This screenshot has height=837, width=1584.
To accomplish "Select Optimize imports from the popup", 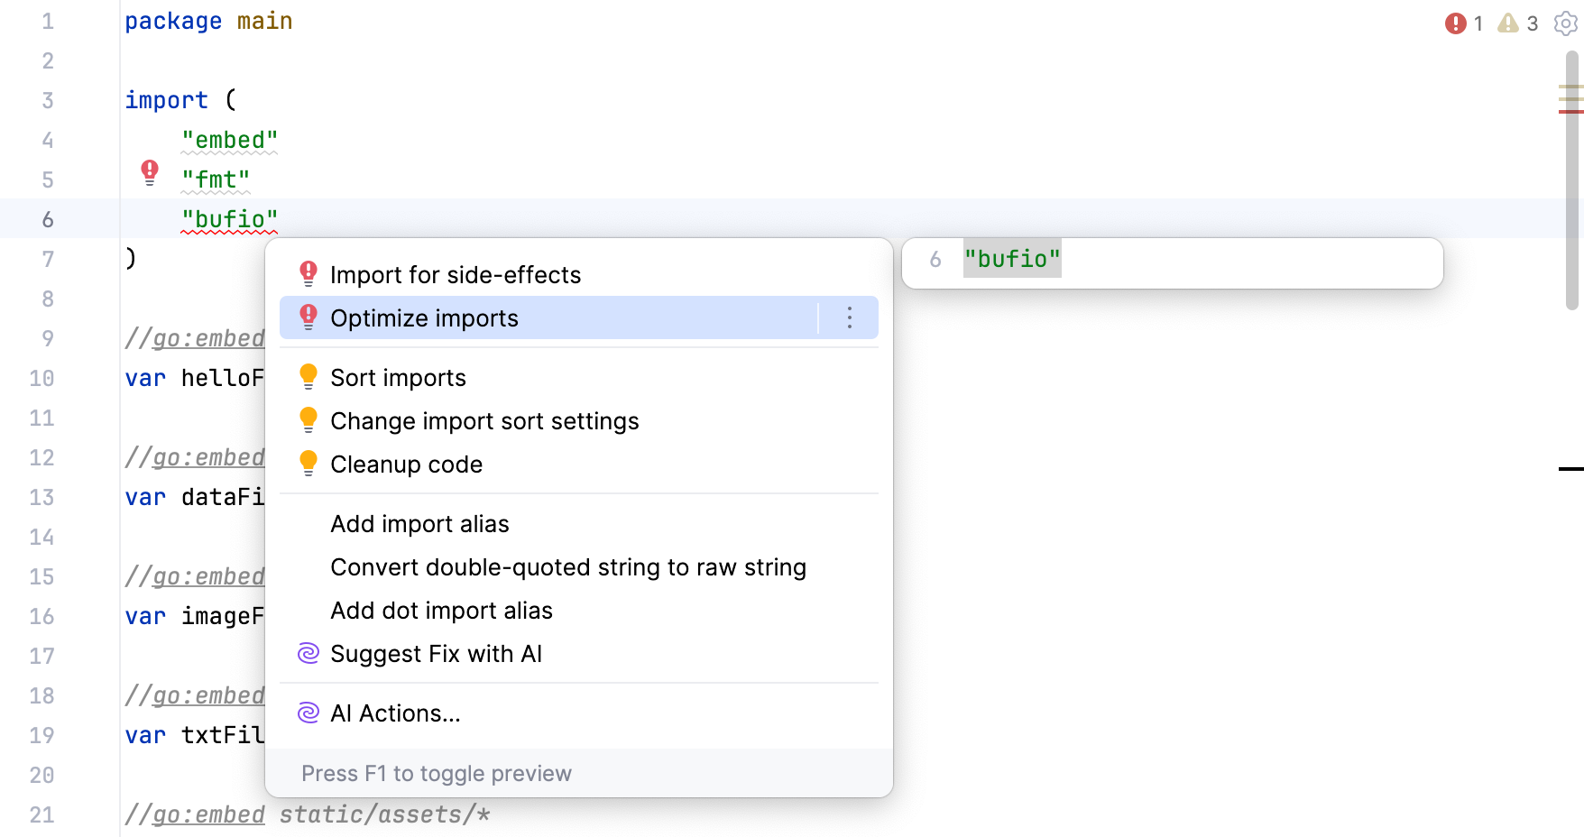I will click(x=424, y=317).
